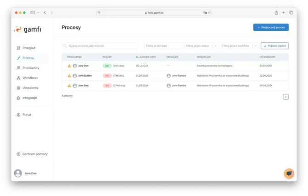This screenshot has height=196, width=308.
Task: Reload the page in Safari
Action: point(210,13)
